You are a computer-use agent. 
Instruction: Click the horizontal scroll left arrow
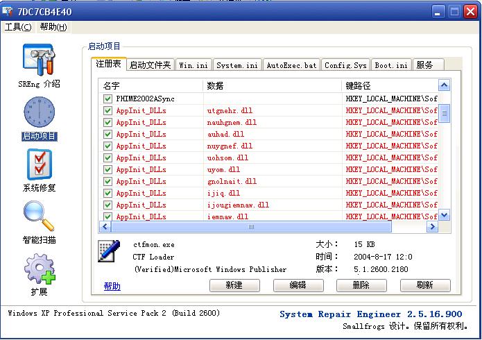[x=105, y=227]
